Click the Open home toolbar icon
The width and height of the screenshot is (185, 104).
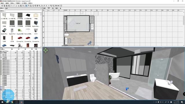point(4,6)
